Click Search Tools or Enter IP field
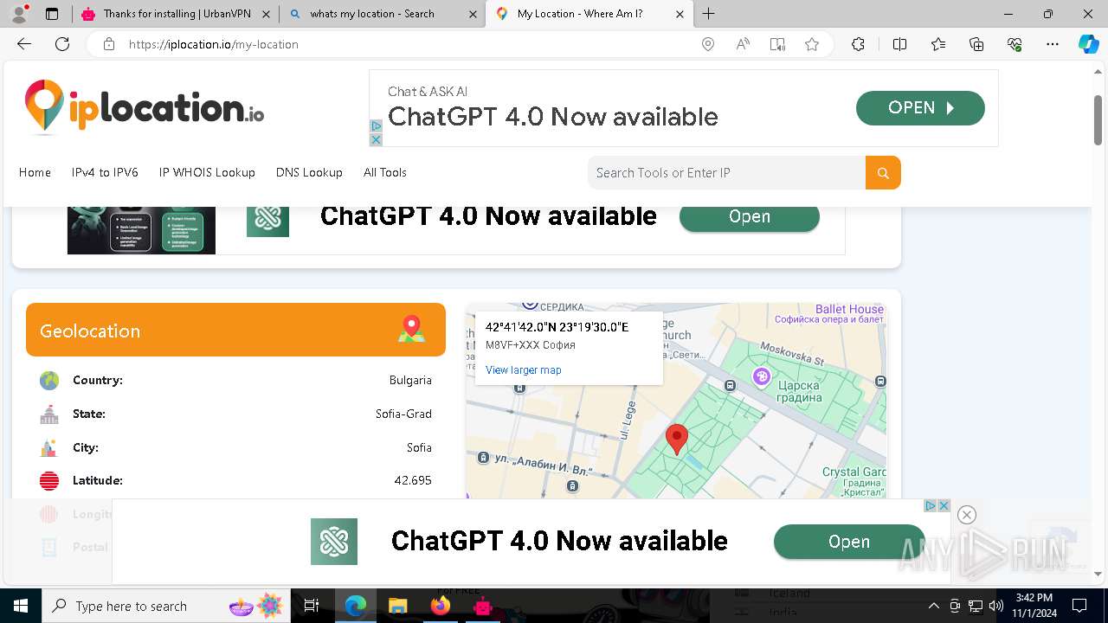This screenshot has height=623, width=1108. click(x=726, y=172)
